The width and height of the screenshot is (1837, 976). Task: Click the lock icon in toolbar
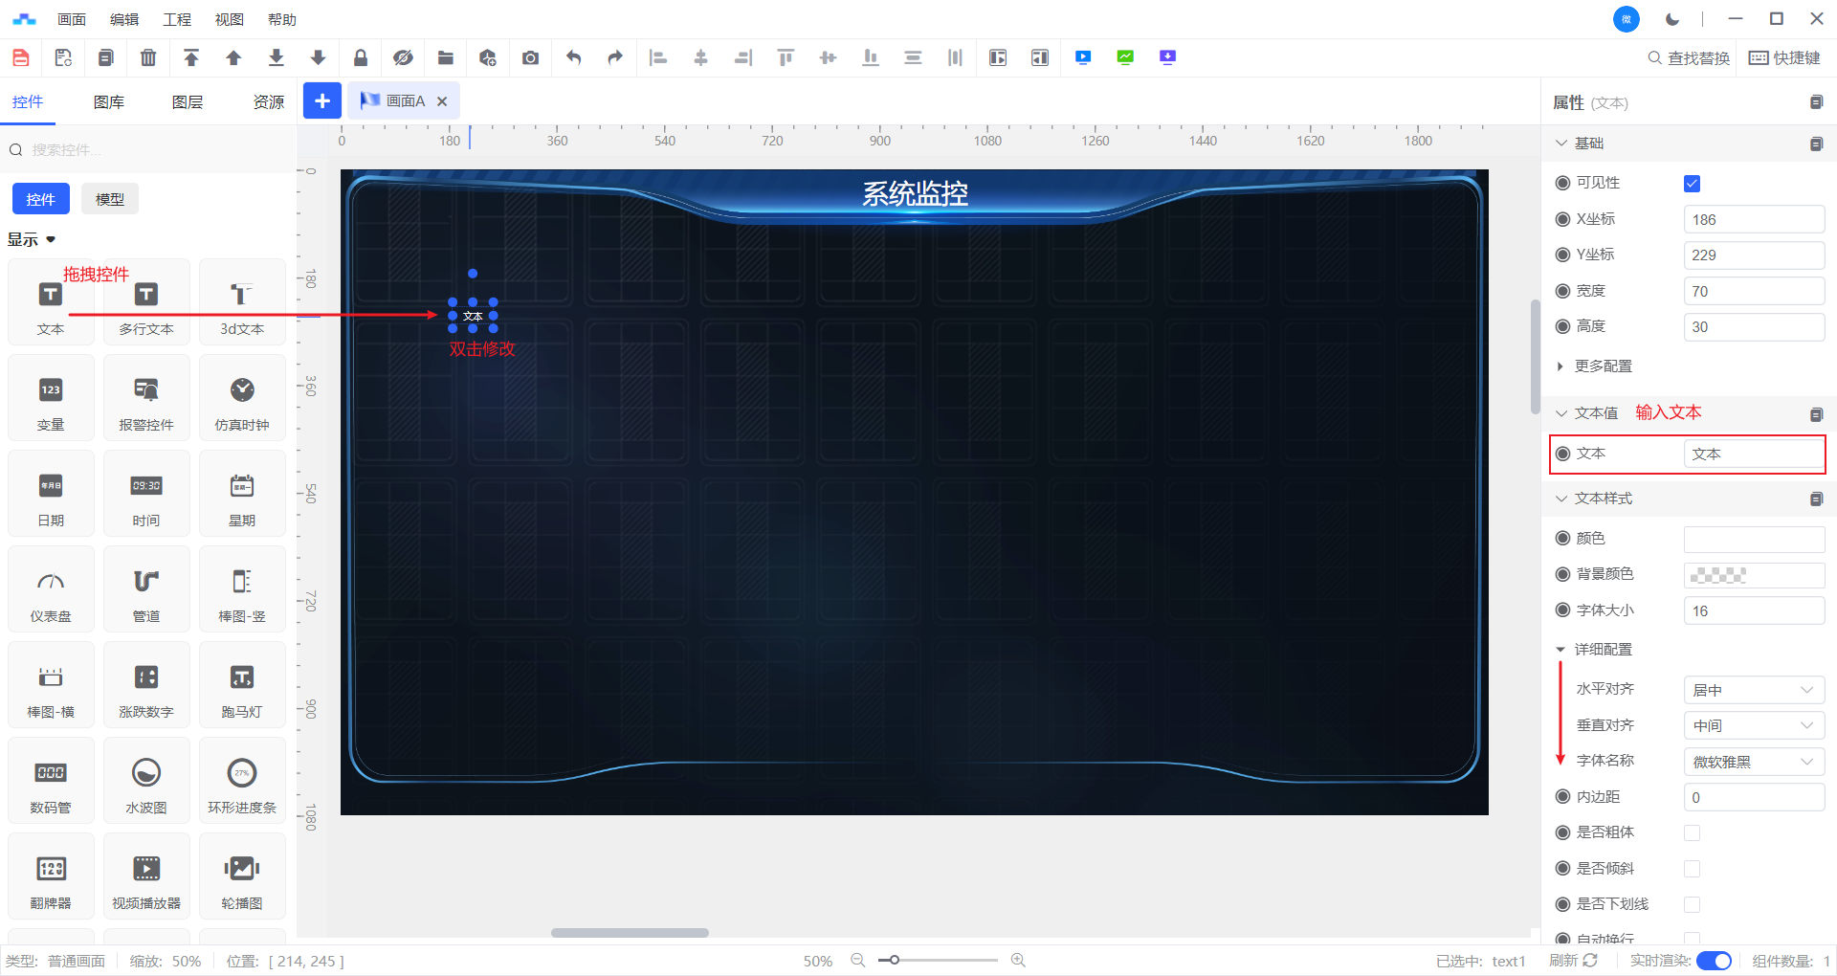pos(361,57)
